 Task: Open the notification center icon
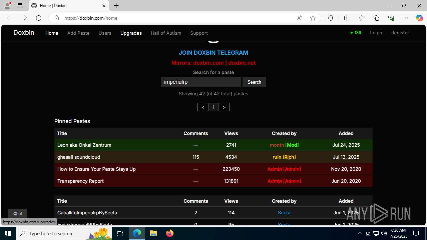(x=416, y=233)
